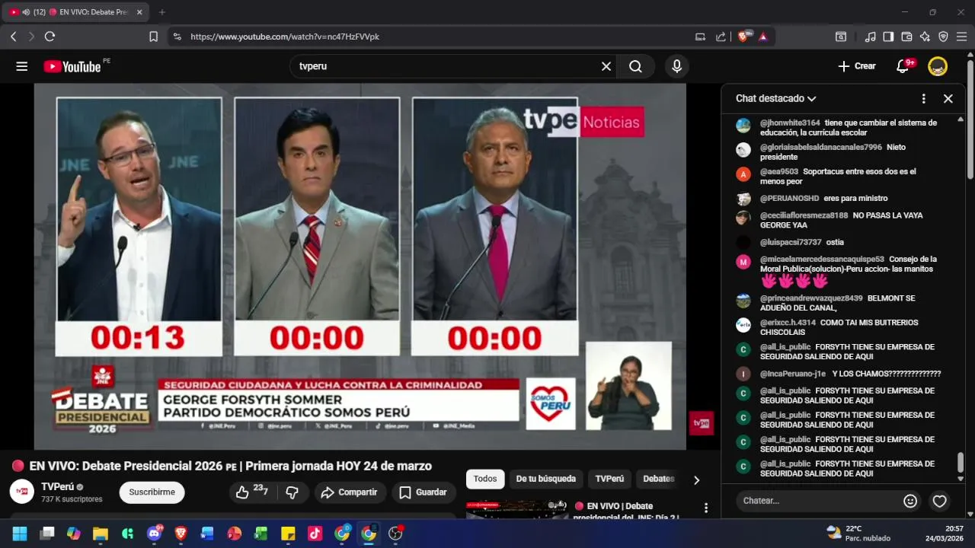The image size is (975, 548).
Task: Select the EN VIVO: Debate Presidencial tab
Action: (76, 12)
